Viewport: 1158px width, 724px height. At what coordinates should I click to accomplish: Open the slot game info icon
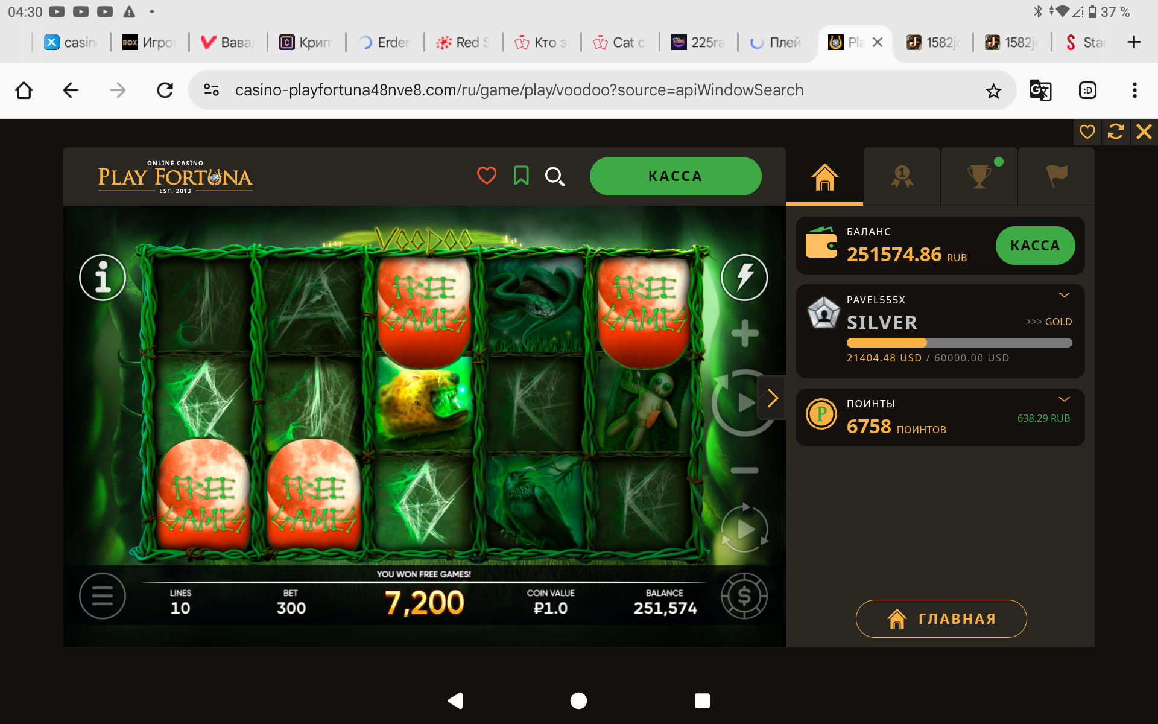tap(103, 278)
